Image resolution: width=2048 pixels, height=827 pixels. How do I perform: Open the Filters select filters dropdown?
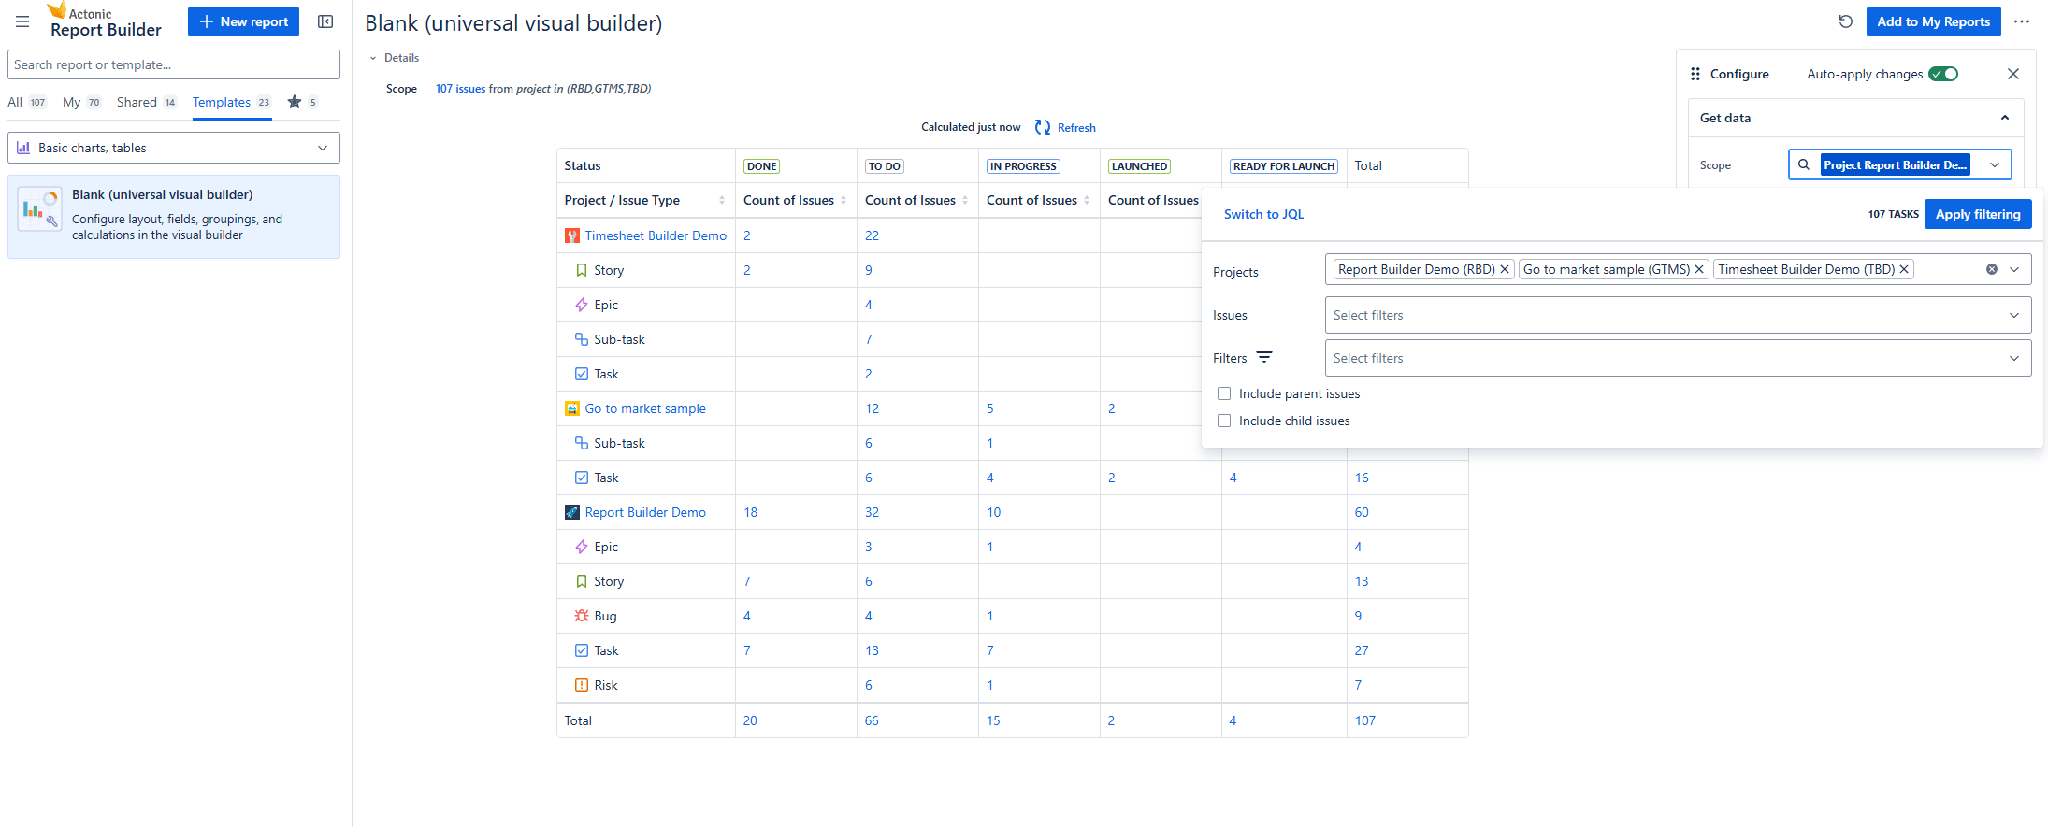tap(1678, 358)
